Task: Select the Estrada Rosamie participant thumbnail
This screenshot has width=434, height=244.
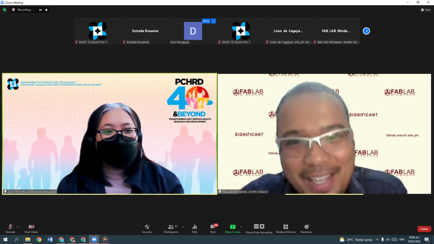Action: [145, 31]
